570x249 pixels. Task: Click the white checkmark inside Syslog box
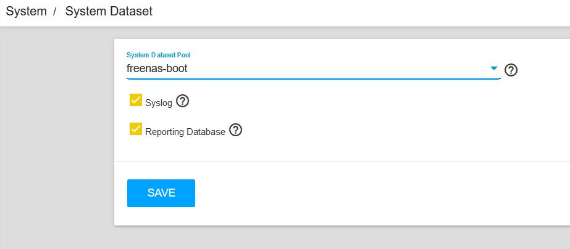click(136, 100)
